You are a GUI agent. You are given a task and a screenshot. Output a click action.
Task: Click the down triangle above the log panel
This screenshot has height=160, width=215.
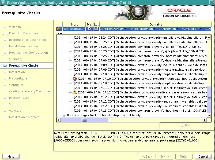(x=61, y=34)
